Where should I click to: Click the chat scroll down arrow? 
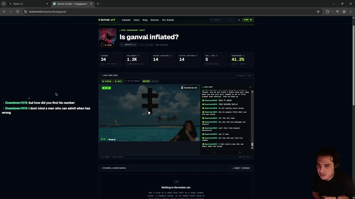[252, 148]
